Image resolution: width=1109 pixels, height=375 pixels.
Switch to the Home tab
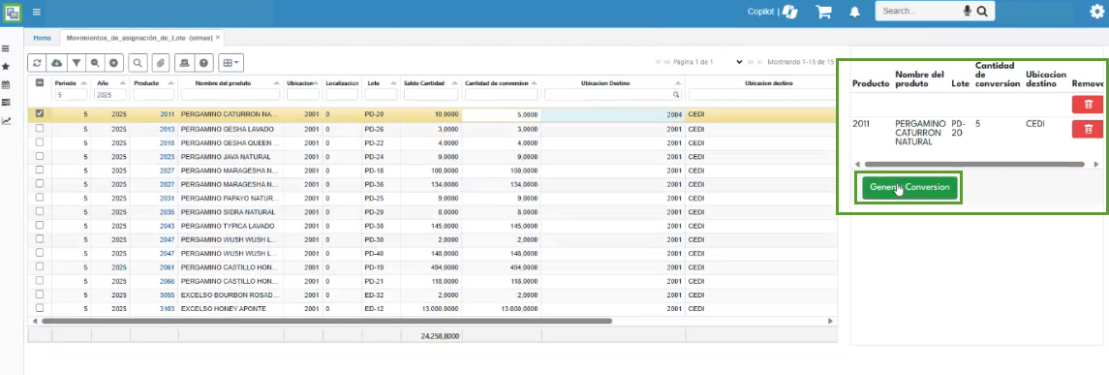click(x=42, y=38)
